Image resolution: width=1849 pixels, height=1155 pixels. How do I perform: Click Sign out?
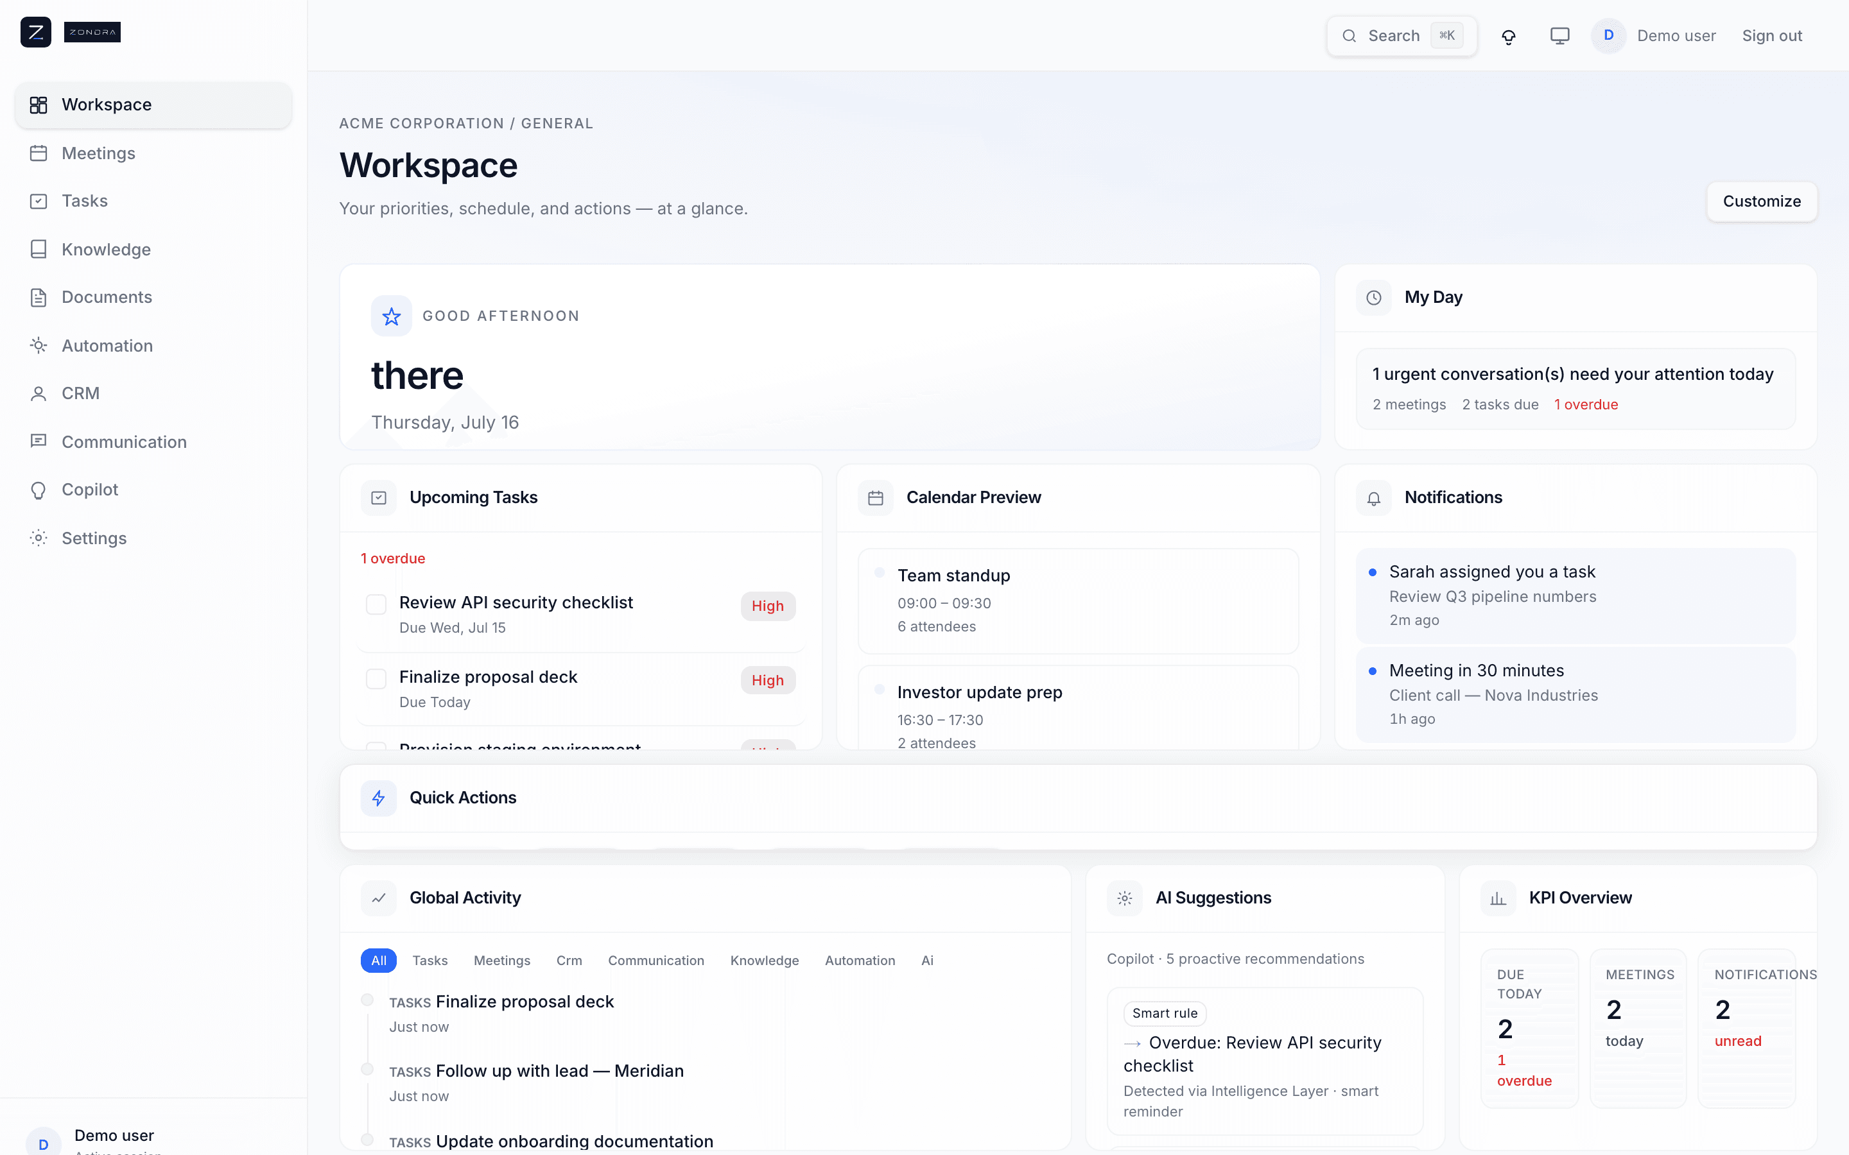click(x=1772, y=36)
